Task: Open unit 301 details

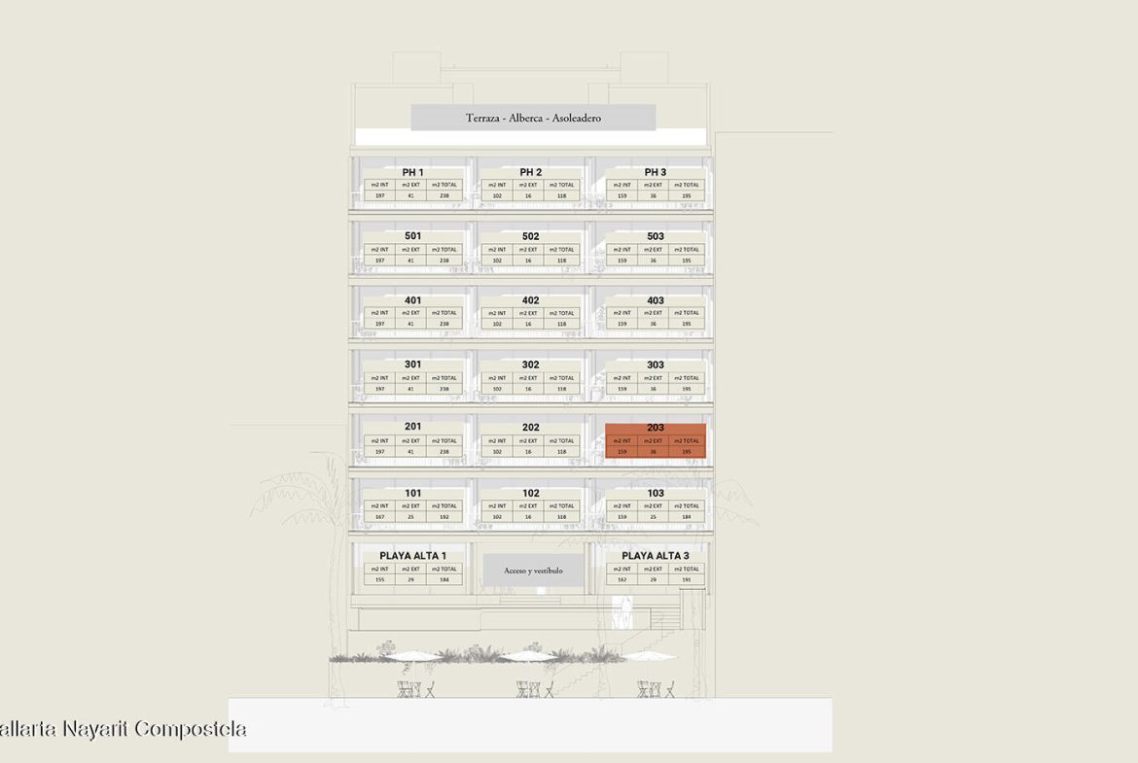Action: pyautogui.click(x=412, y=377)
